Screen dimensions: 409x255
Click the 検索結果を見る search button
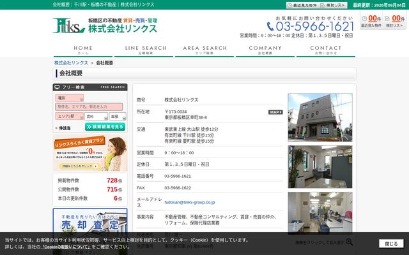pos(105,127)
